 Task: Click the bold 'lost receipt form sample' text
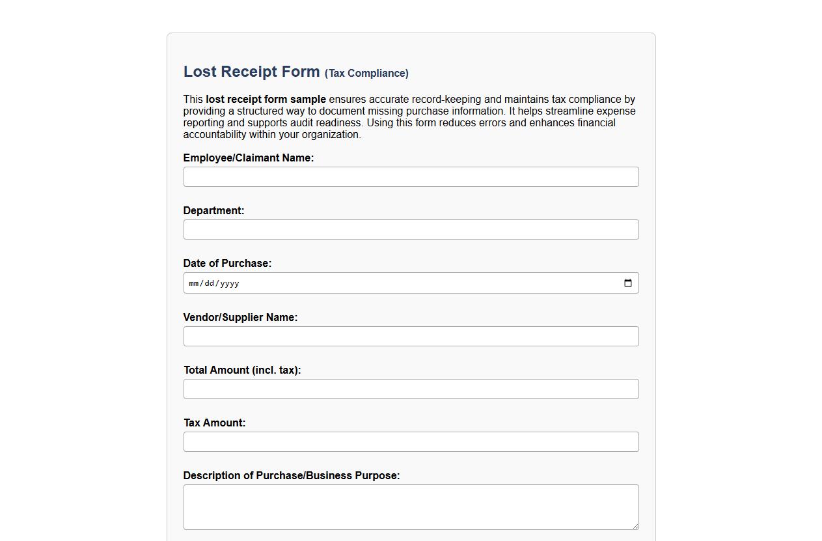[x=266, y=99]
